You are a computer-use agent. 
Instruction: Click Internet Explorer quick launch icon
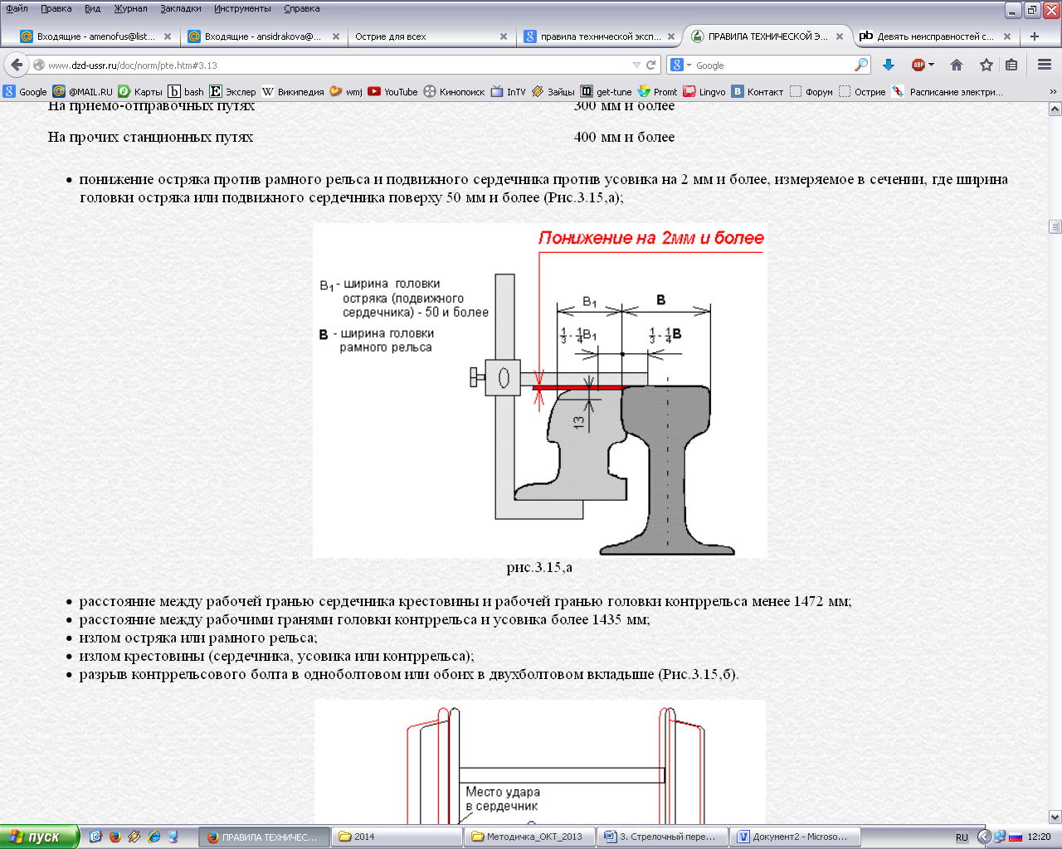coord(153,837)
